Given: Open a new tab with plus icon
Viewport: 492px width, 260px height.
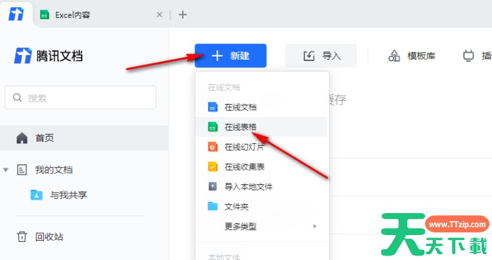Looking at the screenshot, I should (183, 14).
